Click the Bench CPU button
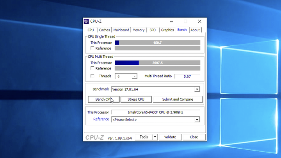This screenshot has height=158, width=281. click(x=103, y=99)
